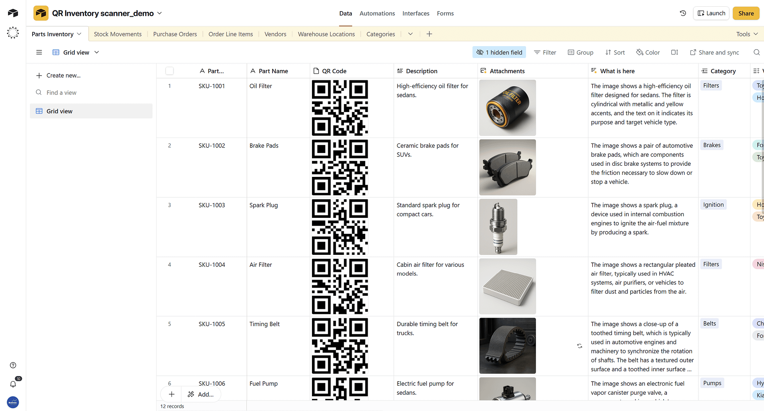
Task: Click the search icon in the toolbar
Action: (x=757, y=52)
